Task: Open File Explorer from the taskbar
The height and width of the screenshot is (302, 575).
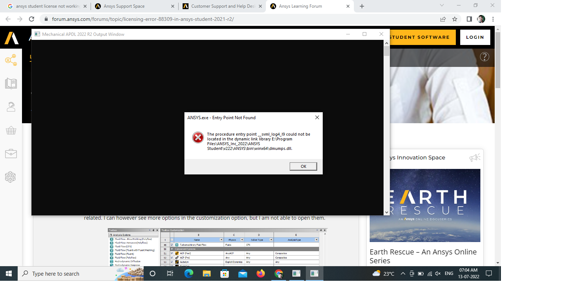Action: [206, 273]
